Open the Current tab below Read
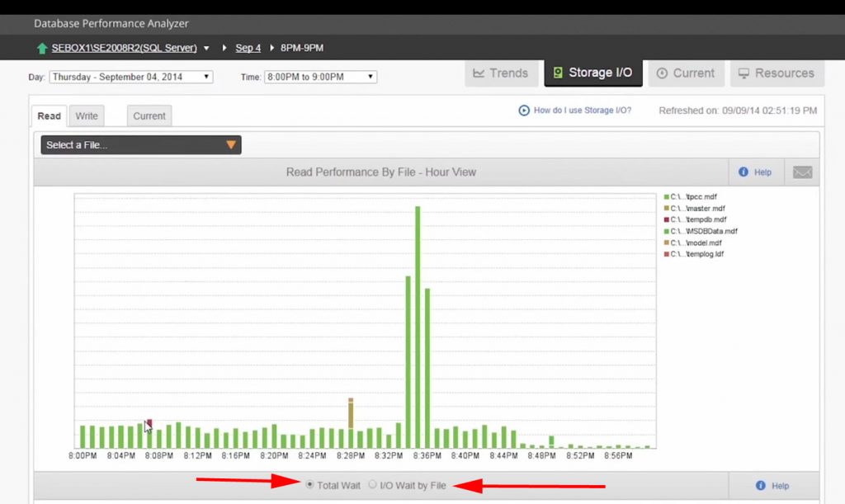 (x=149, y=116)
